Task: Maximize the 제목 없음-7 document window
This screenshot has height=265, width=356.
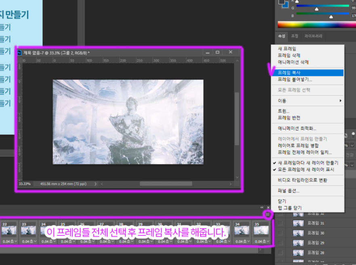Action: tap(217, 53)
